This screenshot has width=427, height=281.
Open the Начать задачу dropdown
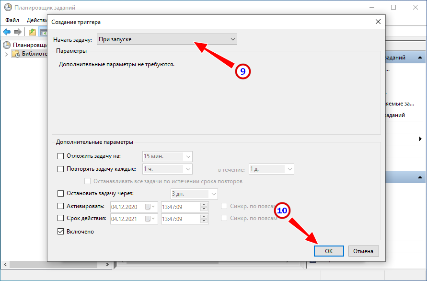pyautogui.click(x=167, y=39)
